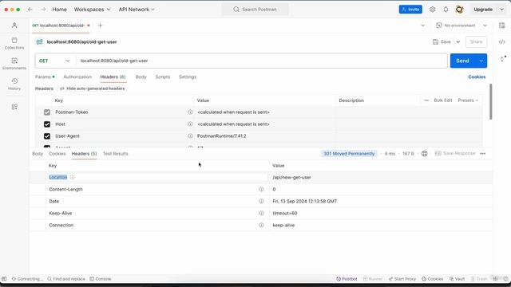This screenshot has height=287, width=511.
Task: Click Save Response
Action: (455, 153)
